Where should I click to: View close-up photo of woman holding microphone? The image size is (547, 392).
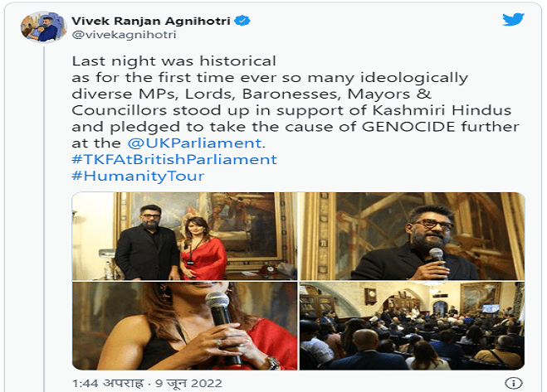point(185,327)
